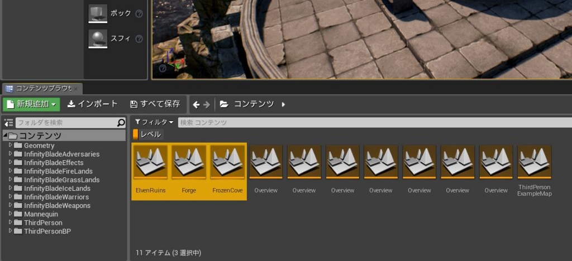The height and width of the screenshot is (261, 572).
Task: Click the コンテンツ breadcrumb path
Action: click(254, 104)
